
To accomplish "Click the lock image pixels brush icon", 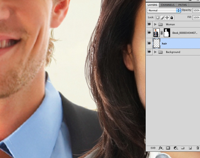I will pos(163,17).
